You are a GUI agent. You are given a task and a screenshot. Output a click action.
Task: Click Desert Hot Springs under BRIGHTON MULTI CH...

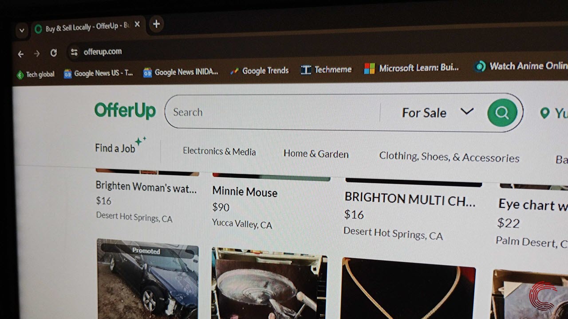pos(393,233)
